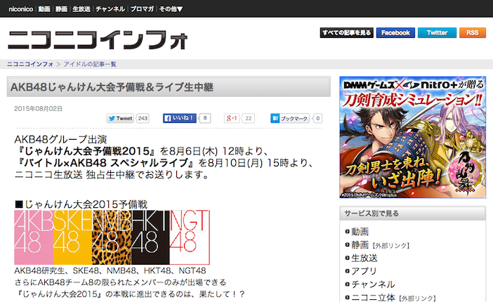Open 静画 in the top navigation bar
493x302 pixels.
click(x=61, y=9)
